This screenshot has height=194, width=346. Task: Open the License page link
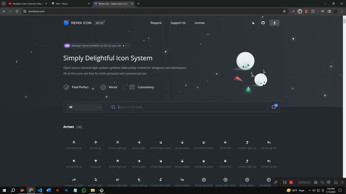click(199, 23)
